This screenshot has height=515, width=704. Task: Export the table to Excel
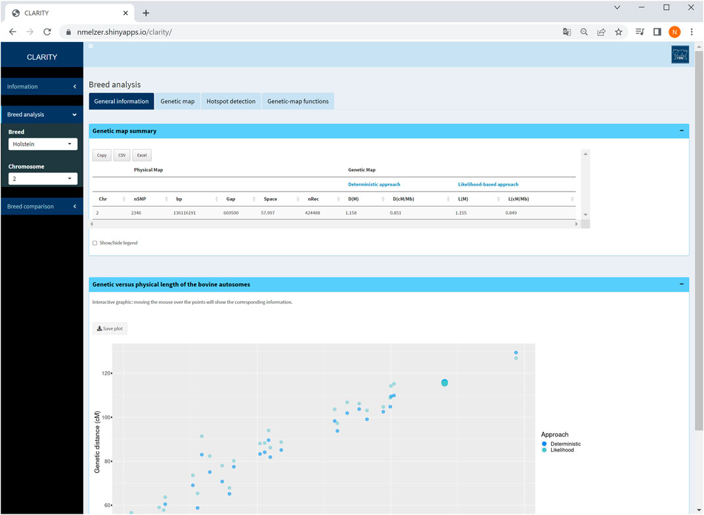[x=142, y=155]
